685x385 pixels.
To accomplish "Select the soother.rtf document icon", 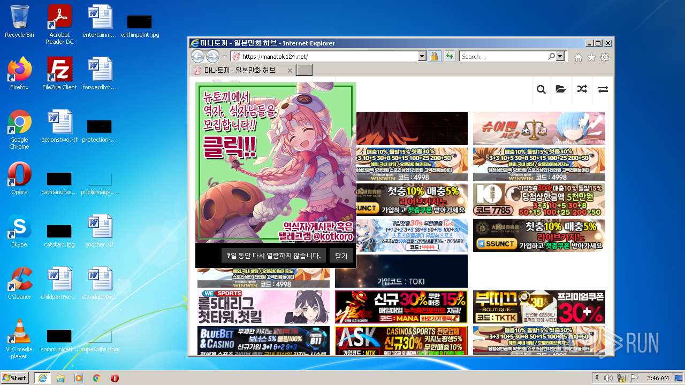I will pos(100,230).
